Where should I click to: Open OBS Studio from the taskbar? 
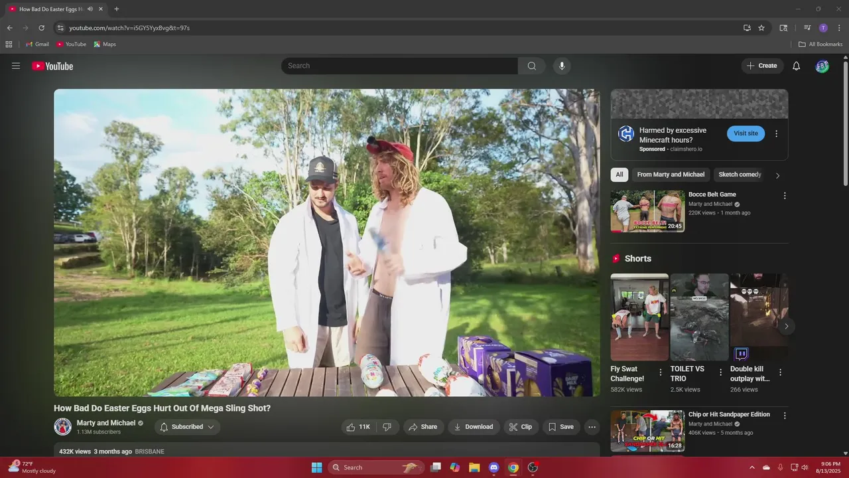pyautogui.click(x=533, y=467)
